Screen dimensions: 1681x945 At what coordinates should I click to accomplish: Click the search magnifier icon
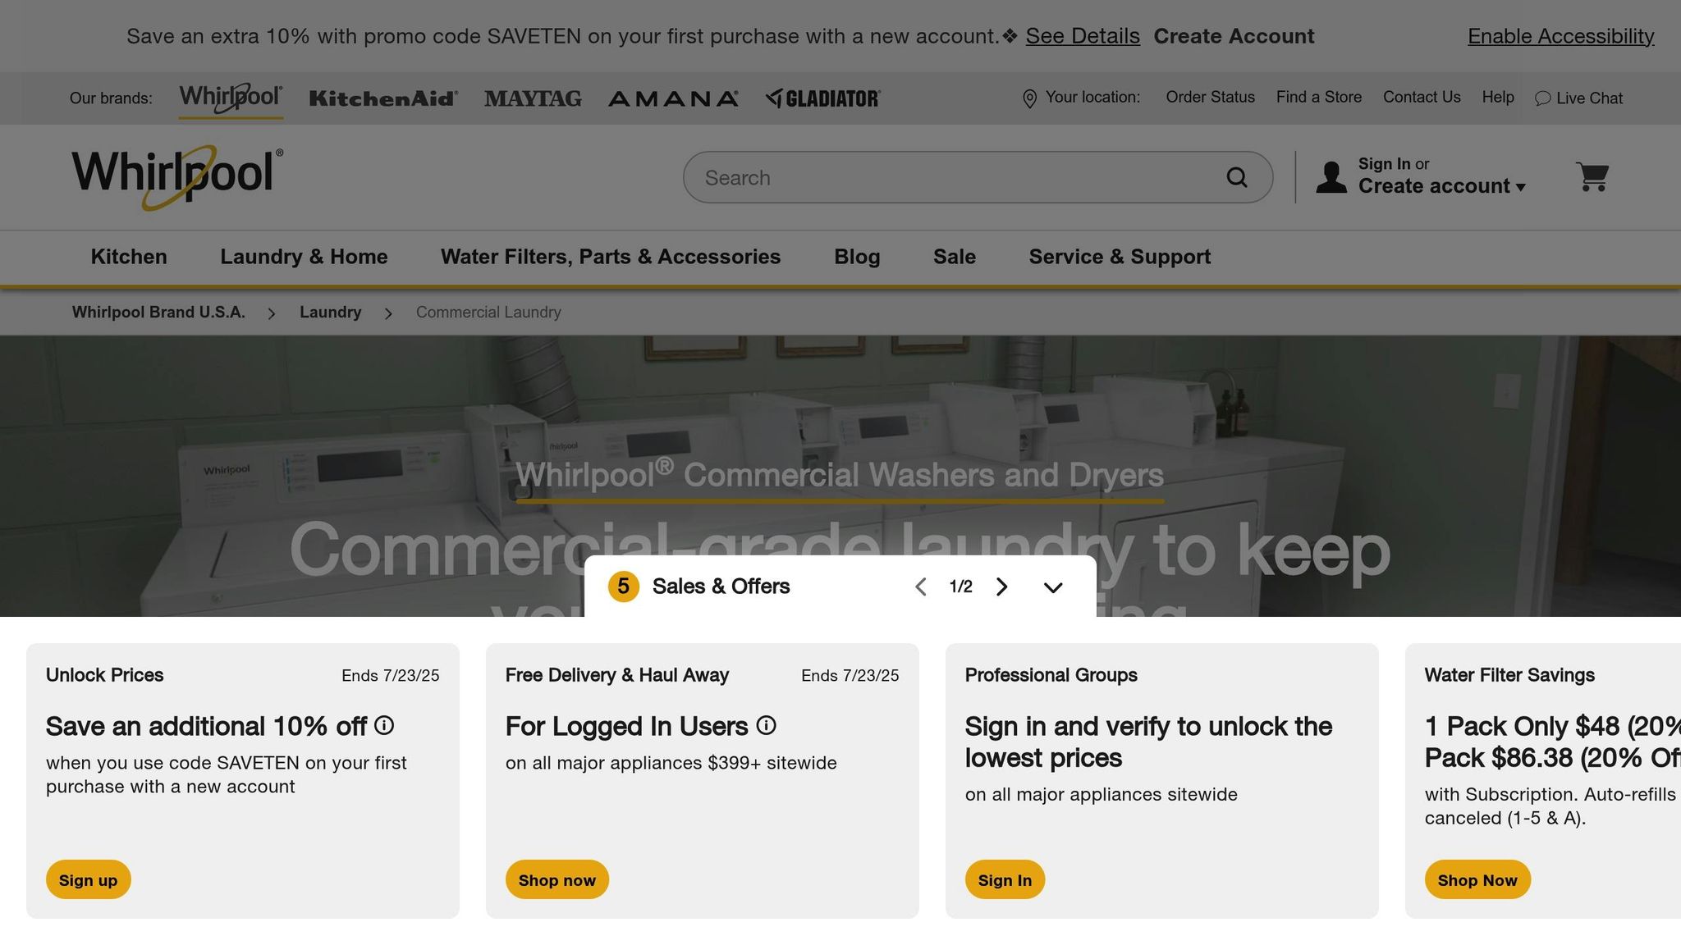(x=1237, y=177)
